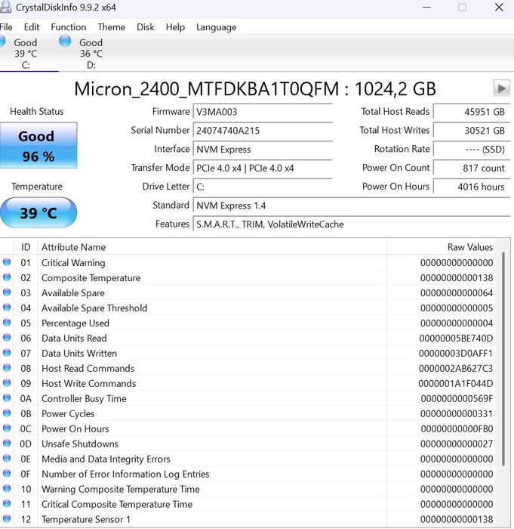The width and height of the screenshot is (514, 529).
Task: Click the Features field
Action: pyautogui.click(x=352, y=224)
